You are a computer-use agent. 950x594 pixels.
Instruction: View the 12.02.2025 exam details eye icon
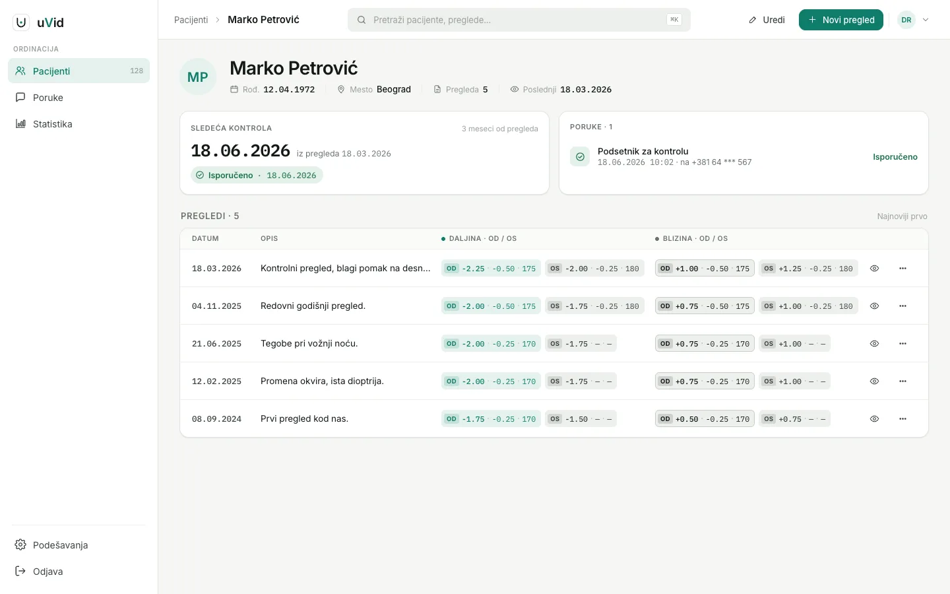click(x=874, y=381)
